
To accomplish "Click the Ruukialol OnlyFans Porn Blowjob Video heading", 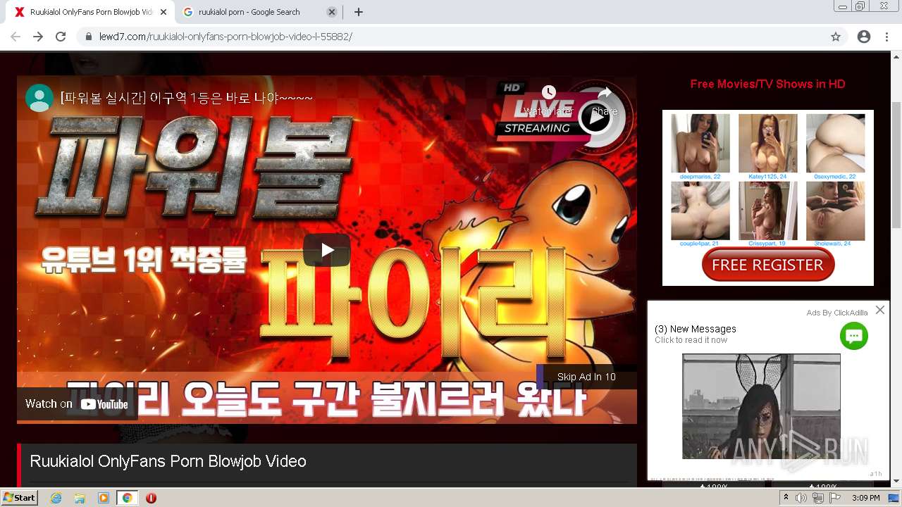I will coord(168,461).
